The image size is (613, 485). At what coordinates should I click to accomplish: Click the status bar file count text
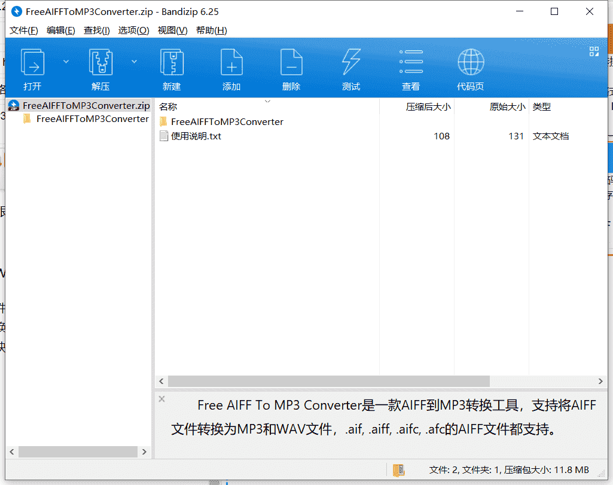coord(509,470)
